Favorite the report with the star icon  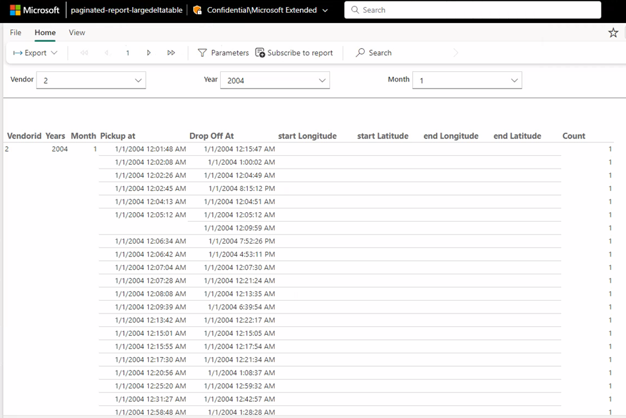[x=613, y=33]
